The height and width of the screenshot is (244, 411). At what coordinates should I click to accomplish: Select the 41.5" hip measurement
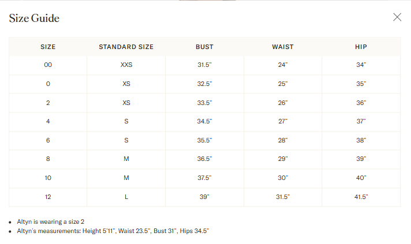(361, 197)
